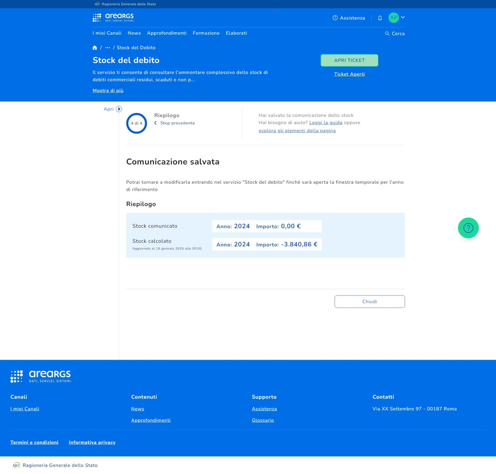Click the home breadcrumb icon
This screenshot has width=496, height=474.
95,48
